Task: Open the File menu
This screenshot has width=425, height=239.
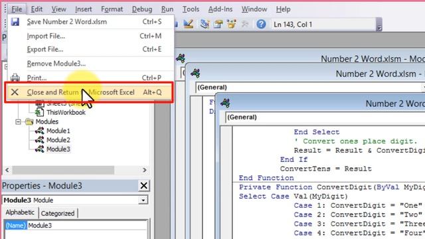Action: point(17,9)
